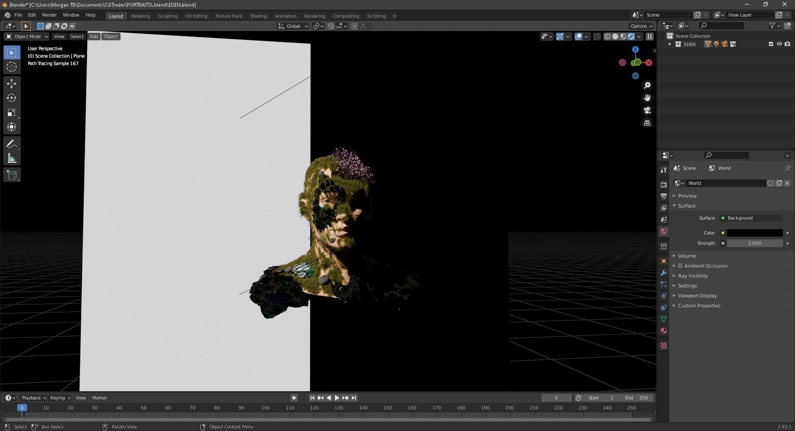The height and width of the screenshot is (431, 795).
Task: Click the world Color swatch
Action: (754, 233)
